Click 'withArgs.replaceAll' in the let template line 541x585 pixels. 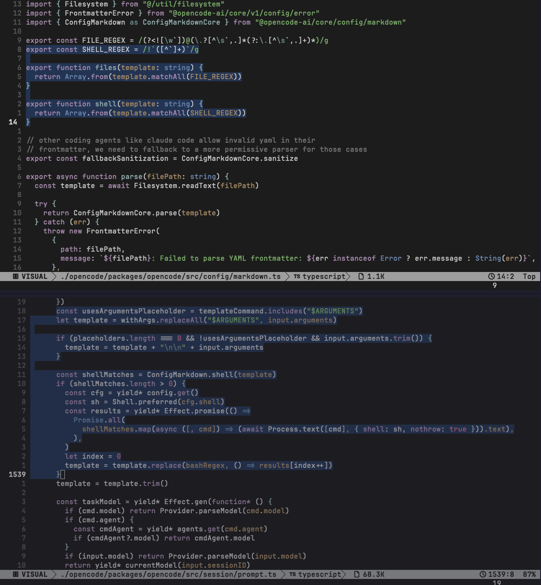pos(162,320)
